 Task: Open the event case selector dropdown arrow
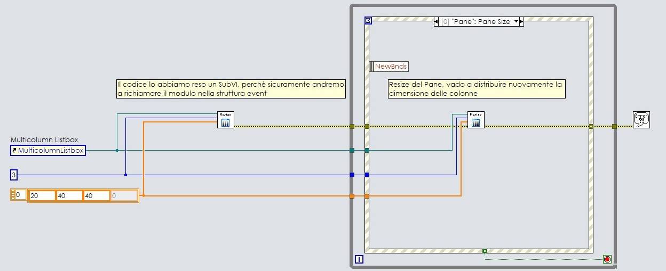click(516, 22)
